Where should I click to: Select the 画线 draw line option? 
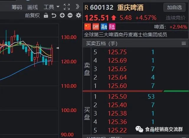32,7
